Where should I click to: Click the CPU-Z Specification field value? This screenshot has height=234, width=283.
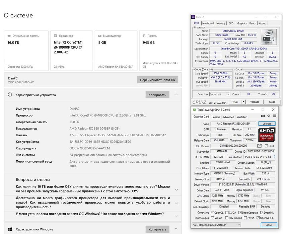click(x=244, y=49)
